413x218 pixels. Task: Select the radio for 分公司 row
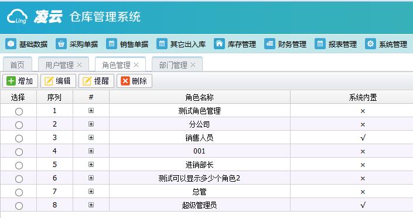pos(19,125)
